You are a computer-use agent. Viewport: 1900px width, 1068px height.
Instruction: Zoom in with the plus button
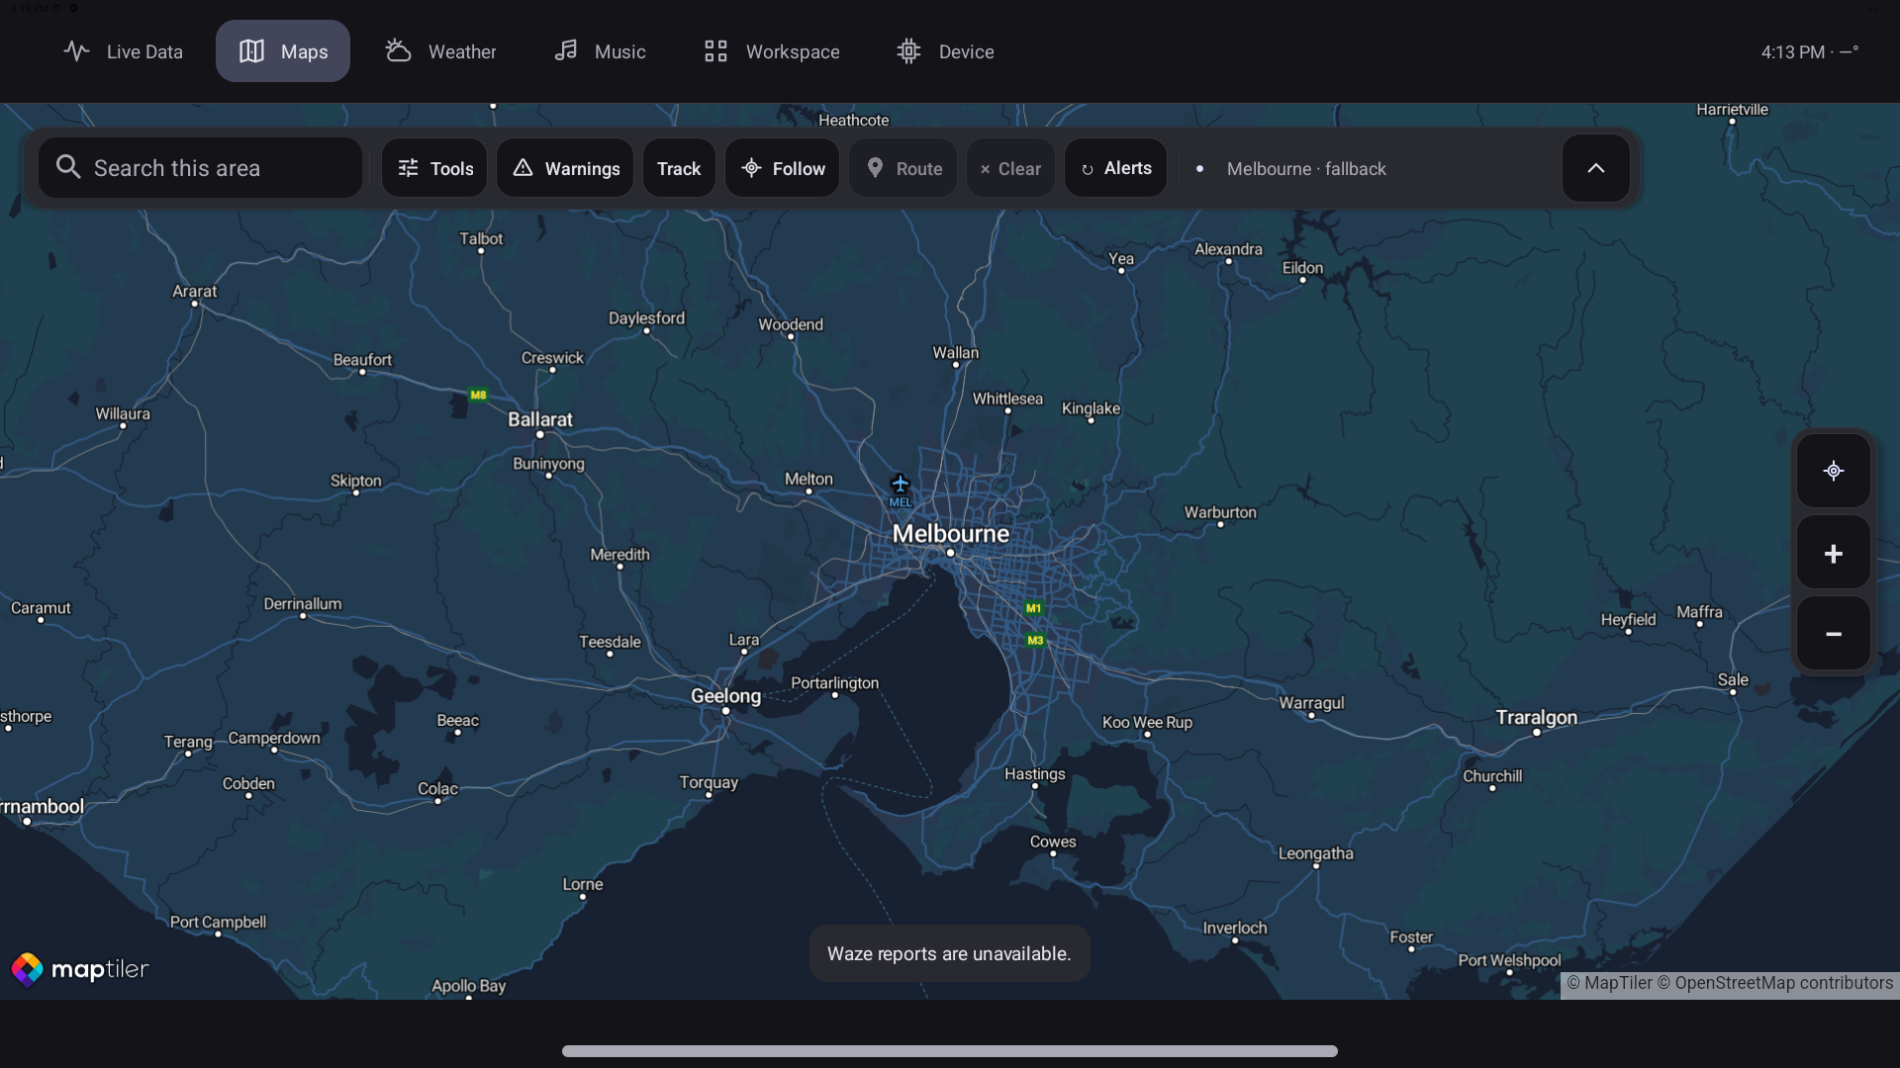coord(1833,553)
